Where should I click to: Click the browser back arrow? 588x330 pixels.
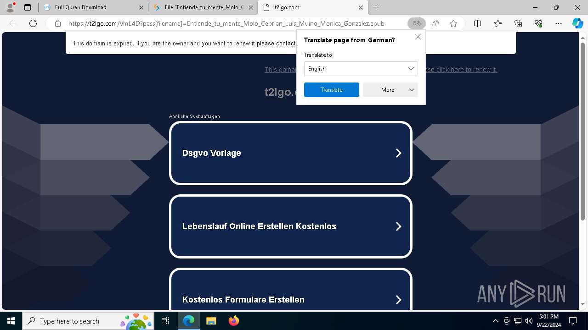coord(13,23)
